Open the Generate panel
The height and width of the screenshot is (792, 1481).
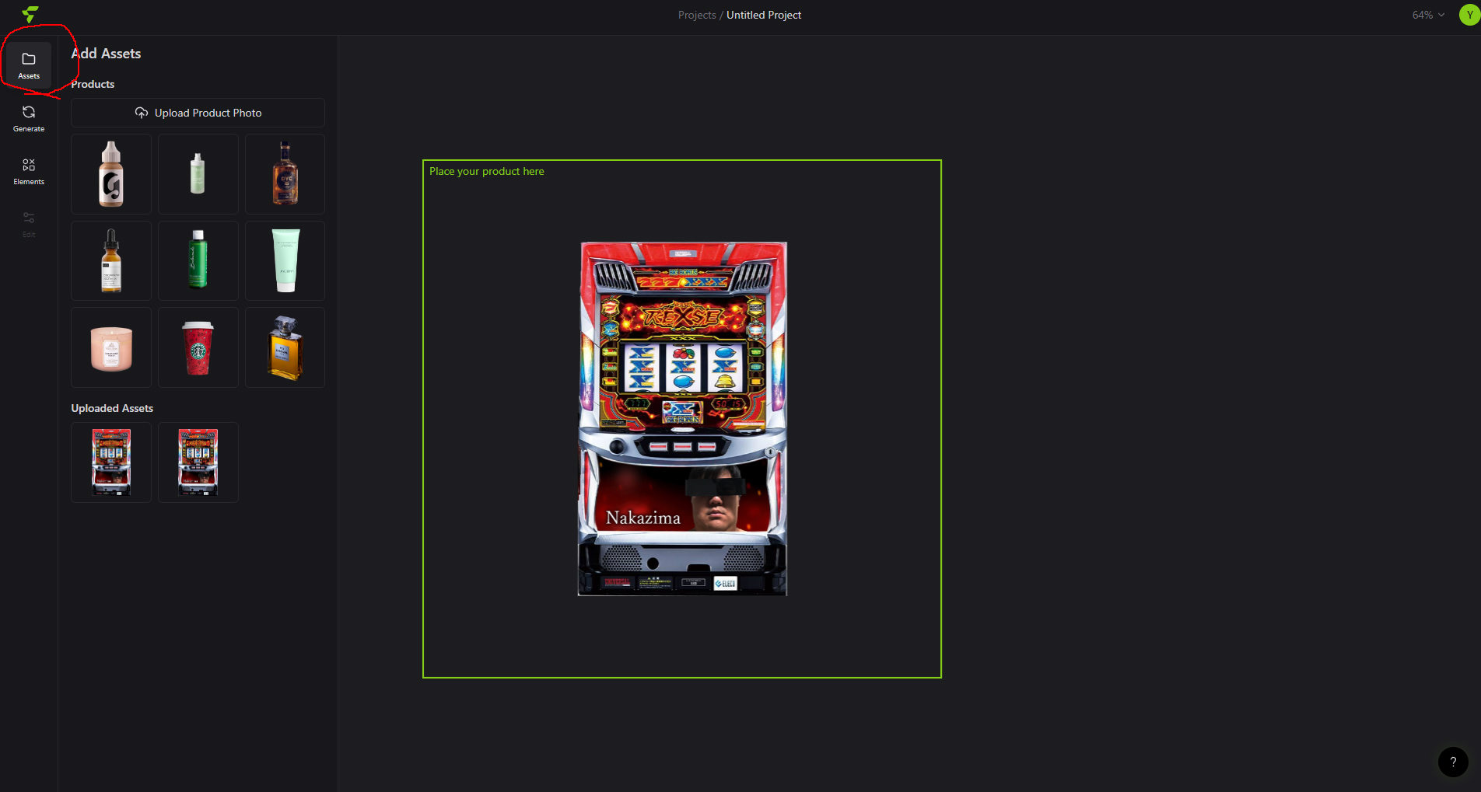tap(29, 118)
